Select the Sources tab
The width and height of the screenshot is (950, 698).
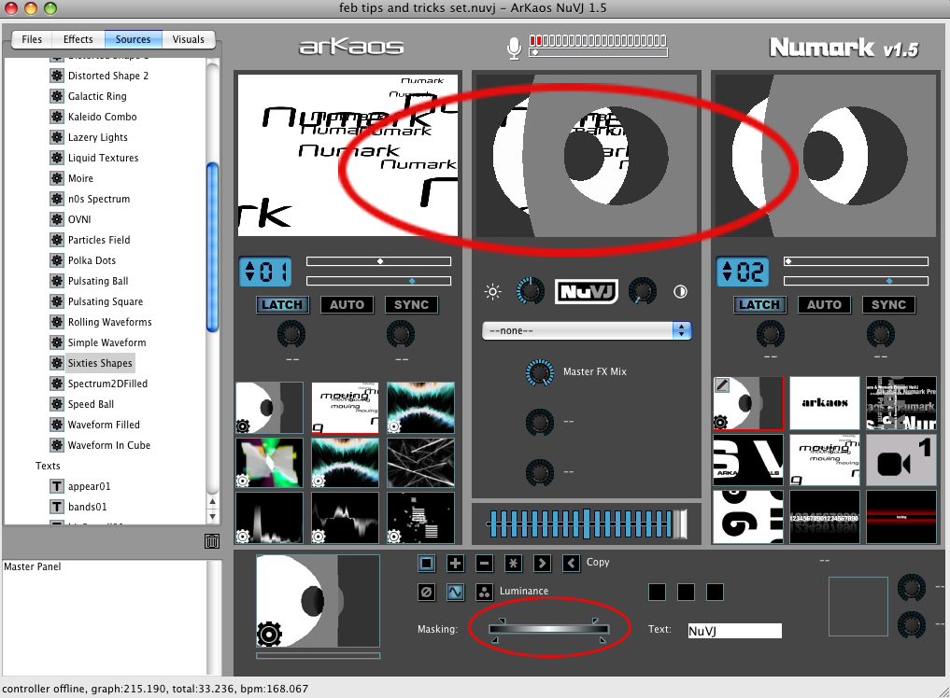(133, 39)
